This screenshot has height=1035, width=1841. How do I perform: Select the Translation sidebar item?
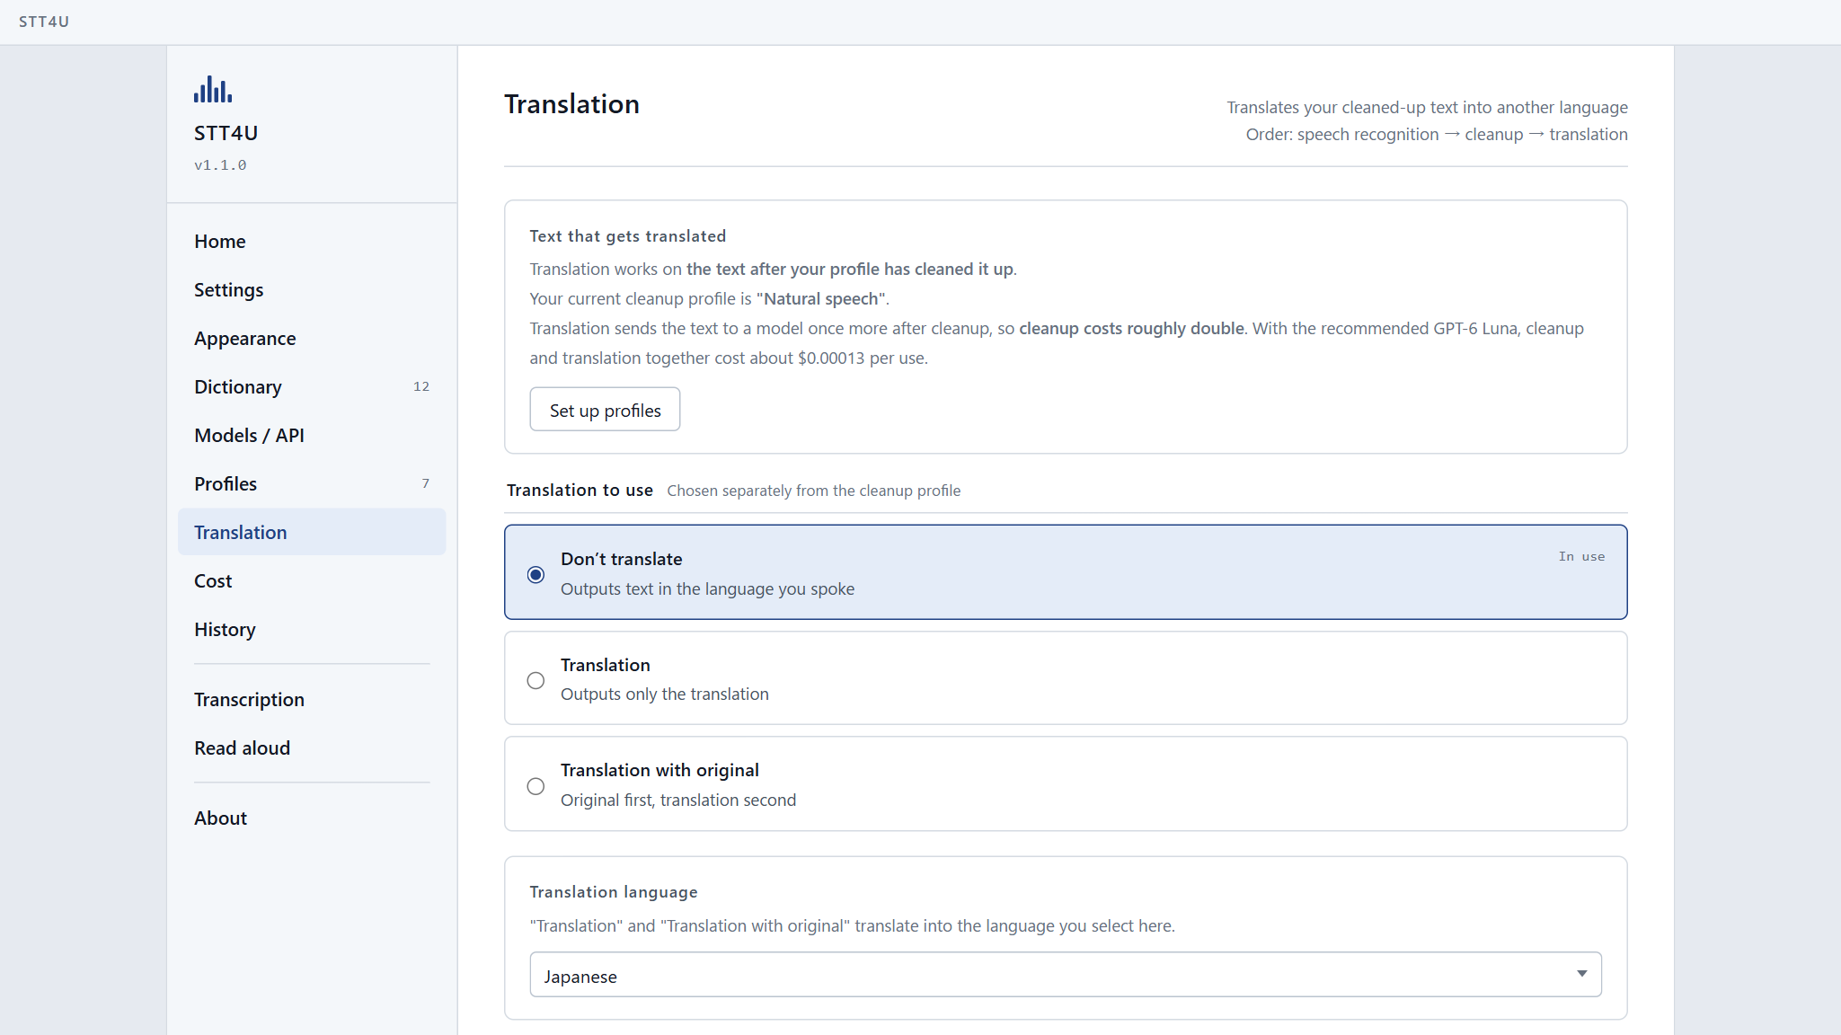(x=312, y=532)
